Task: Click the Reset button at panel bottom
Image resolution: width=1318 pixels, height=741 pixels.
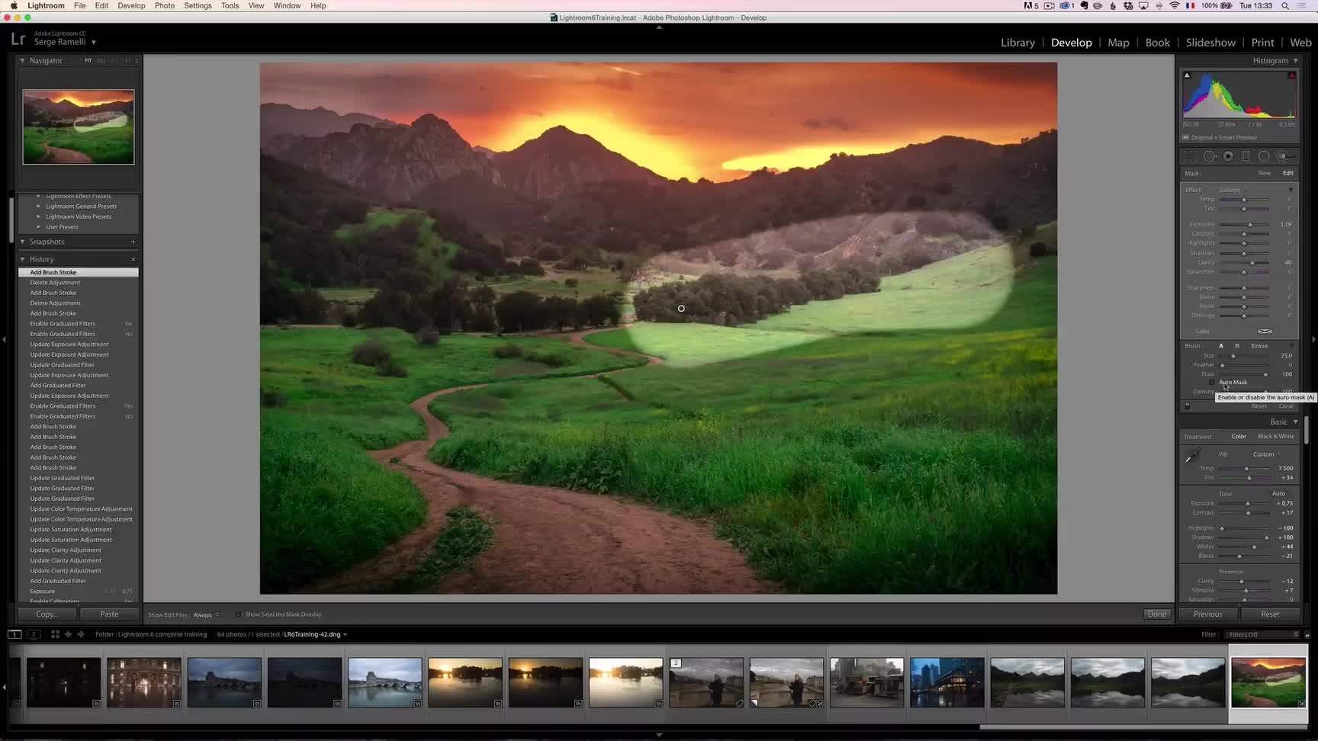Action: [1270, 614]
